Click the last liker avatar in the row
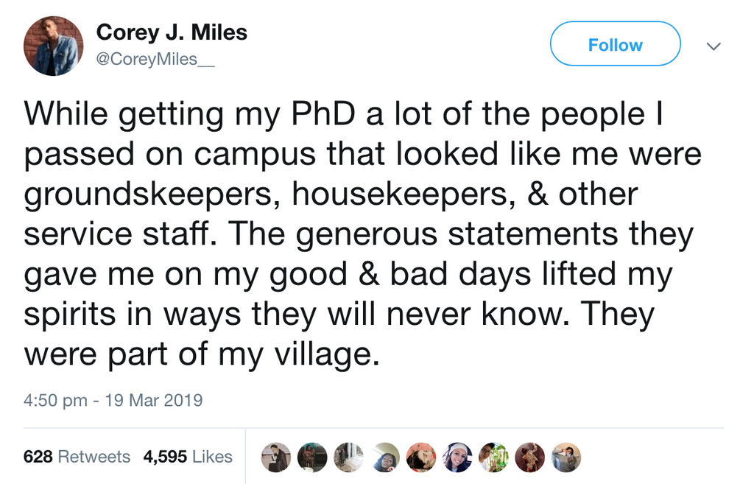The image size is (754, 484). click(566, 457)
